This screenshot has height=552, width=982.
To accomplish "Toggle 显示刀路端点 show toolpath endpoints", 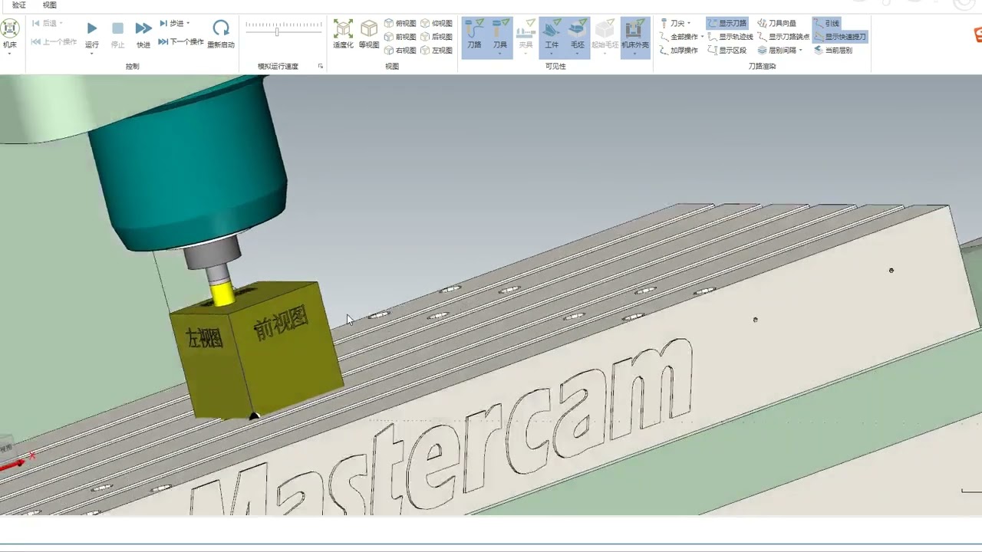I will click(x=783, y=37).
